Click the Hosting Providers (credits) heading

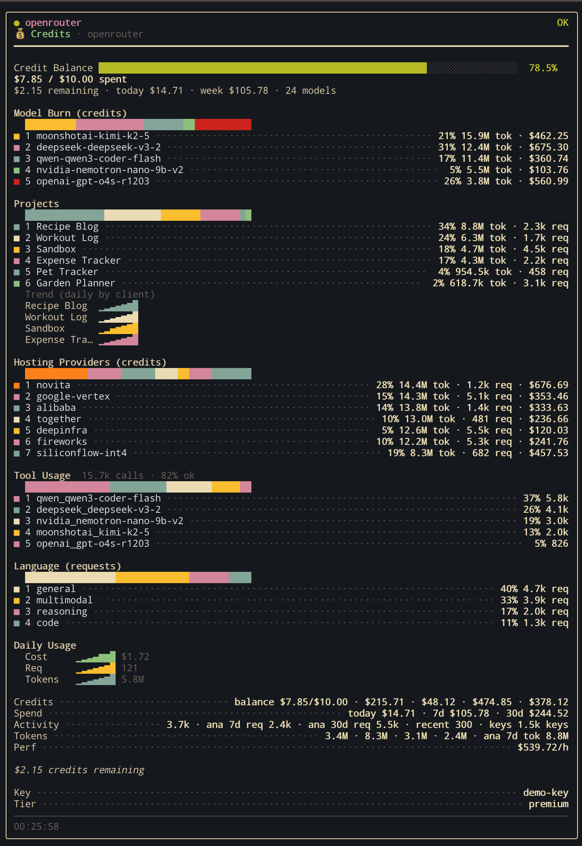tap(90, 362)
